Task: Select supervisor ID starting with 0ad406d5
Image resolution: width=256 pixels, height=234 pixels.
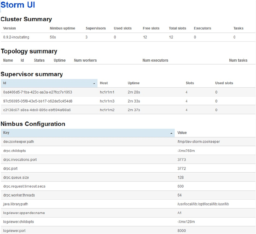Action: coord(38,92)
